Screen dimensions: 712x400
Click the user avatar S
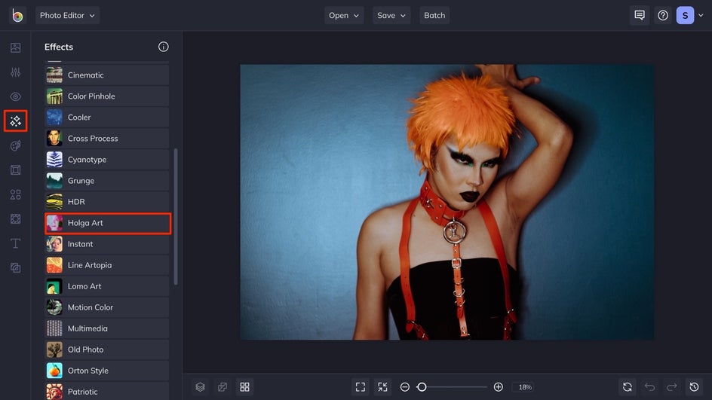click(685, 15)
